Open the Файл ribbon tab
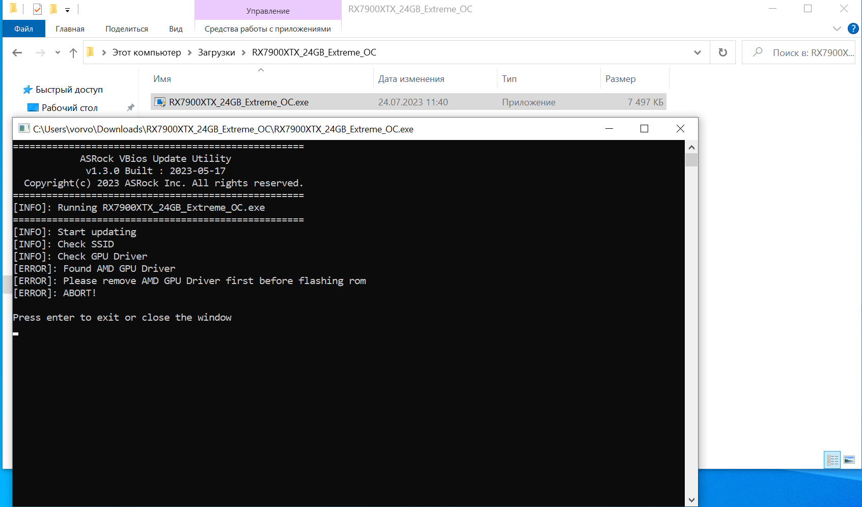862x507 pixels. 23,29
